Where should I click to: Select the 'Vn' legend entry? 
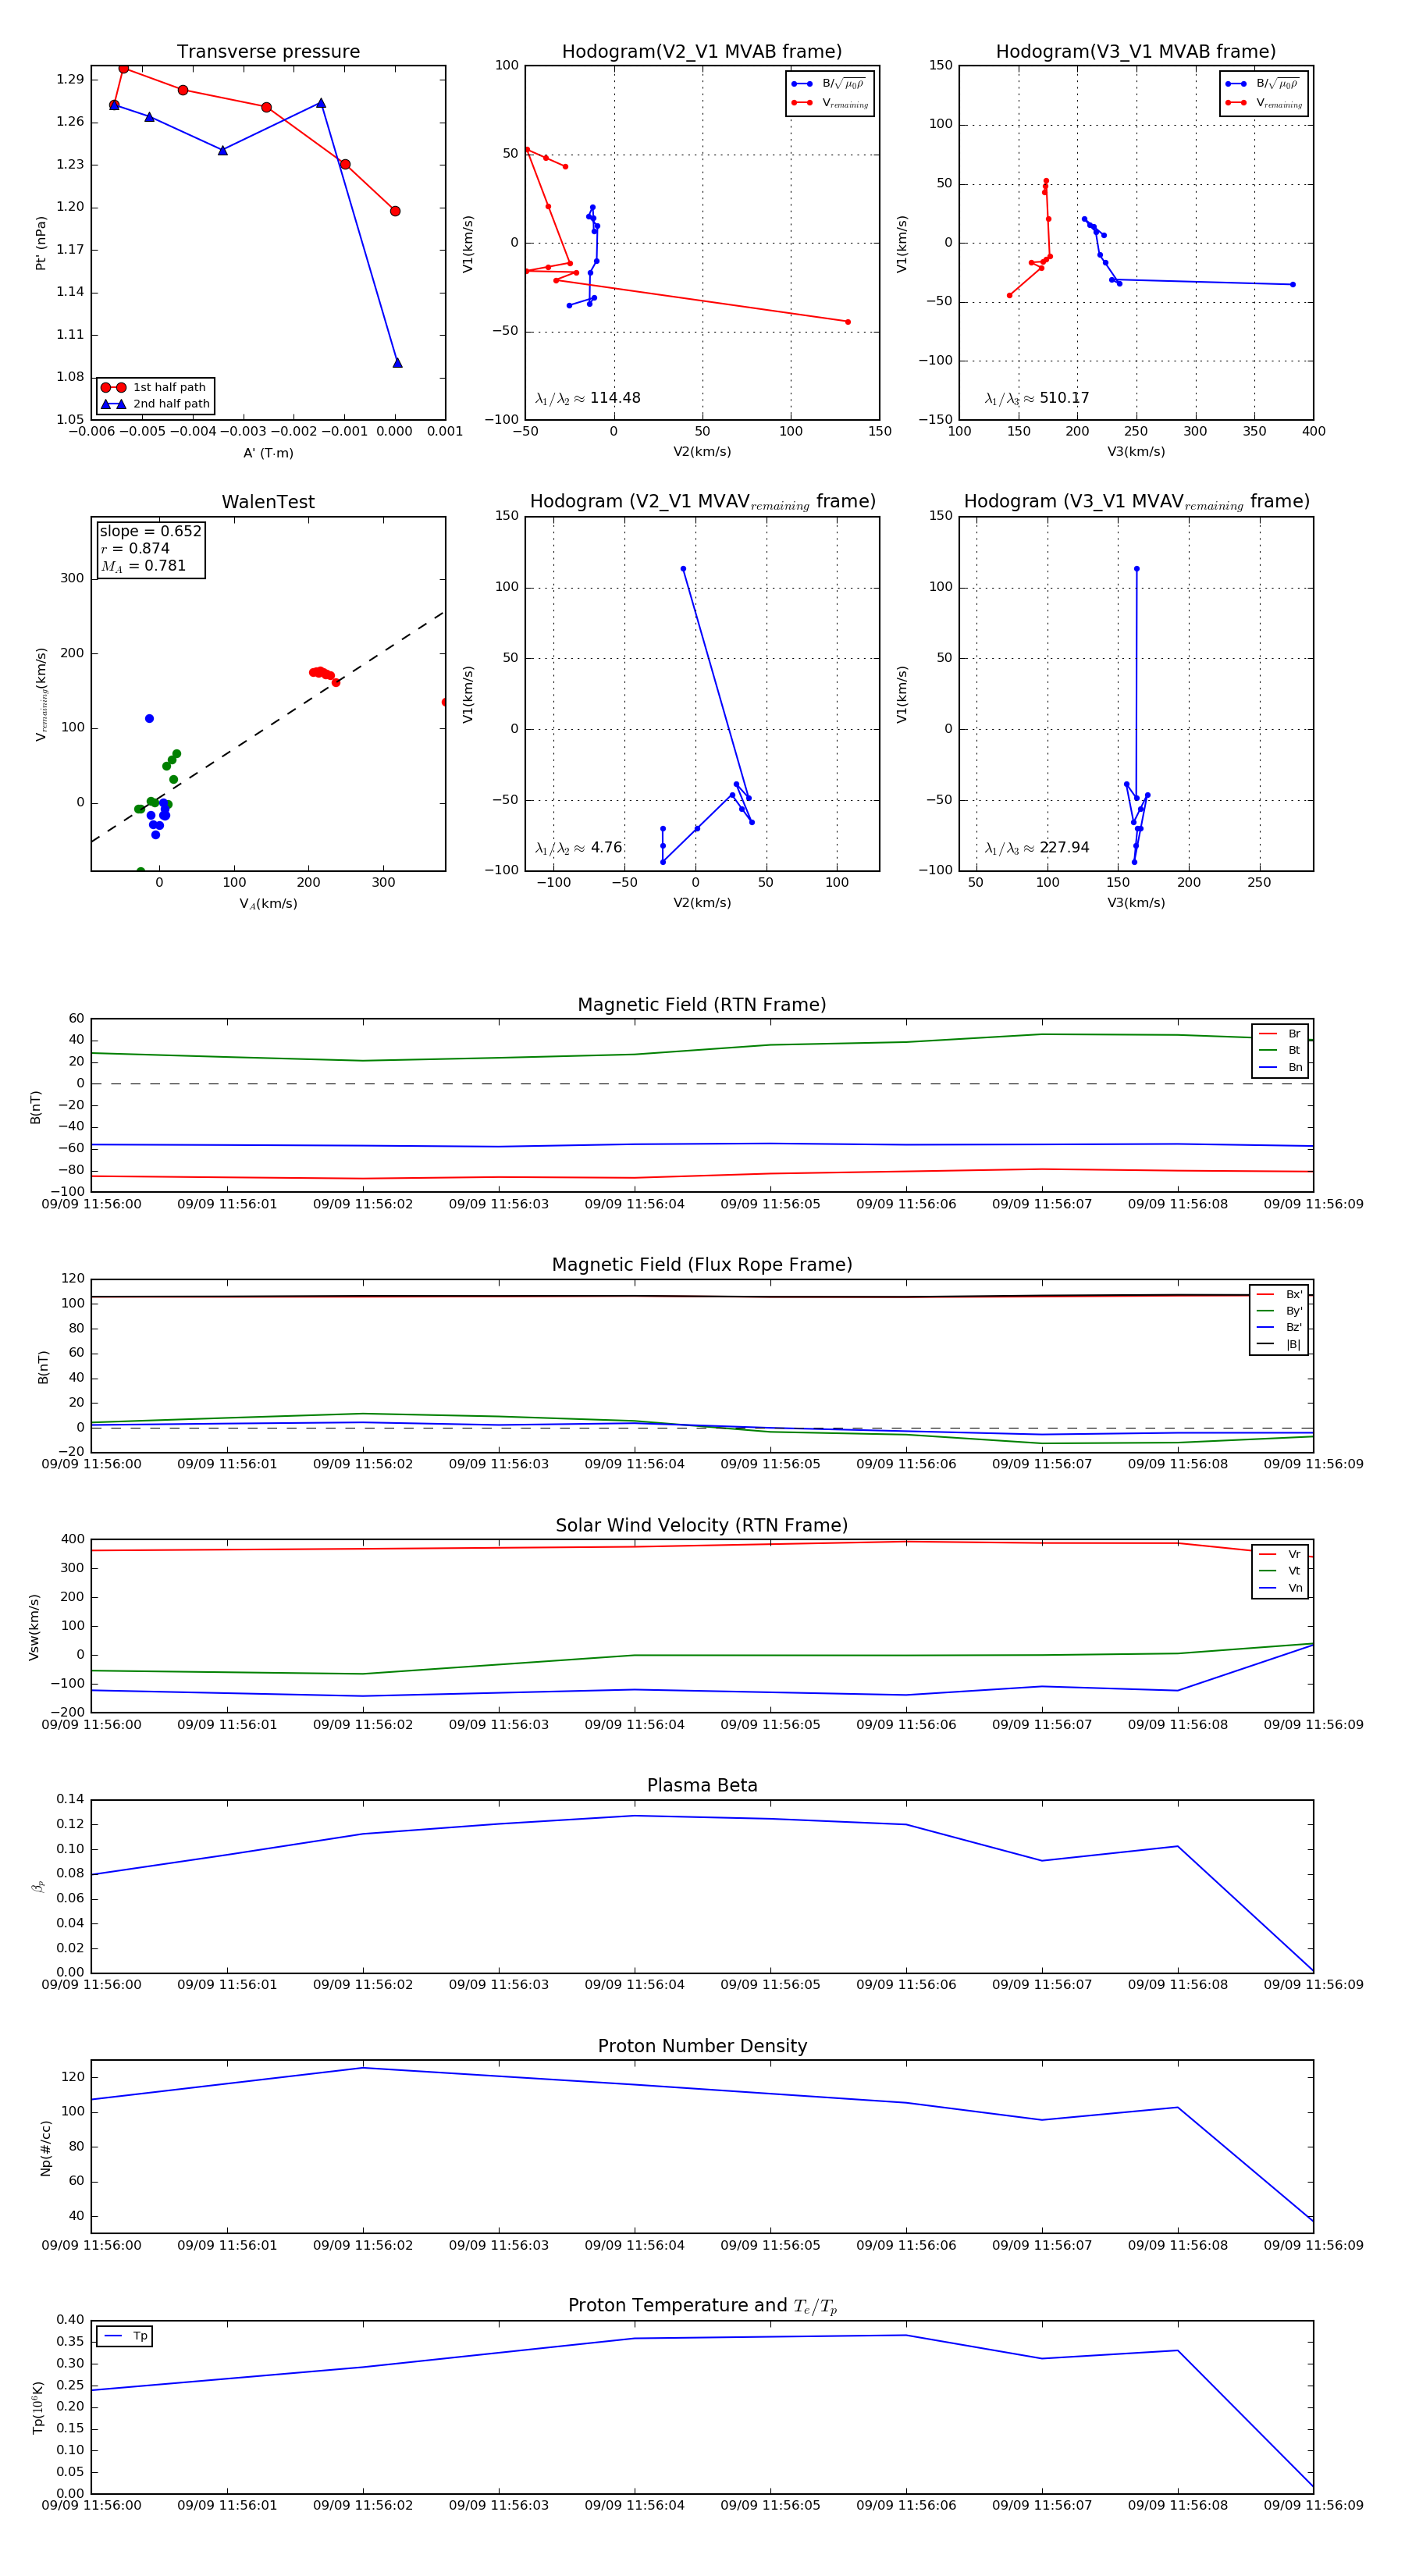[1280, 1588]
